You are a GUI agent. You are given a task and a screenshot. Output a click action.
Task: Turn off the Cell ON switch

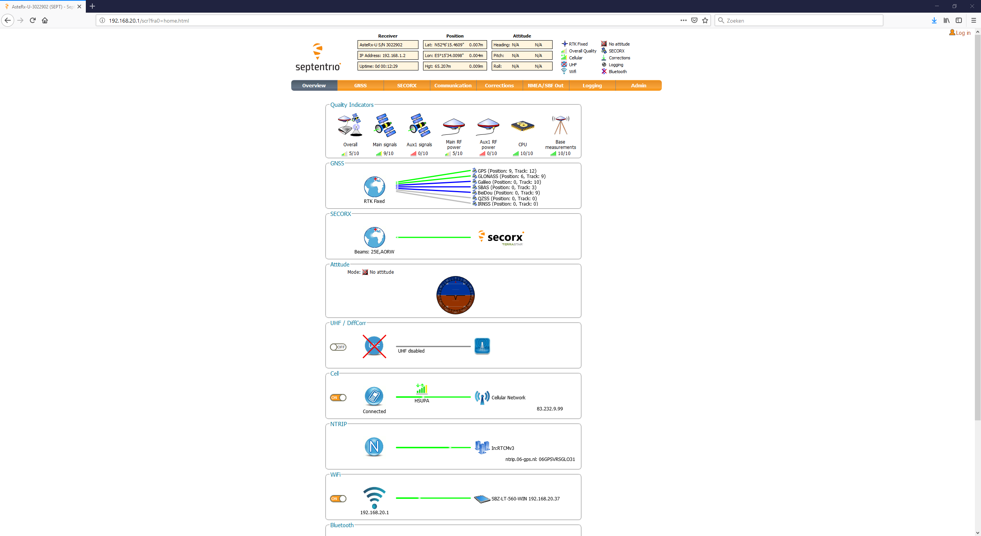pyautogui.click(x=338, y=397)
